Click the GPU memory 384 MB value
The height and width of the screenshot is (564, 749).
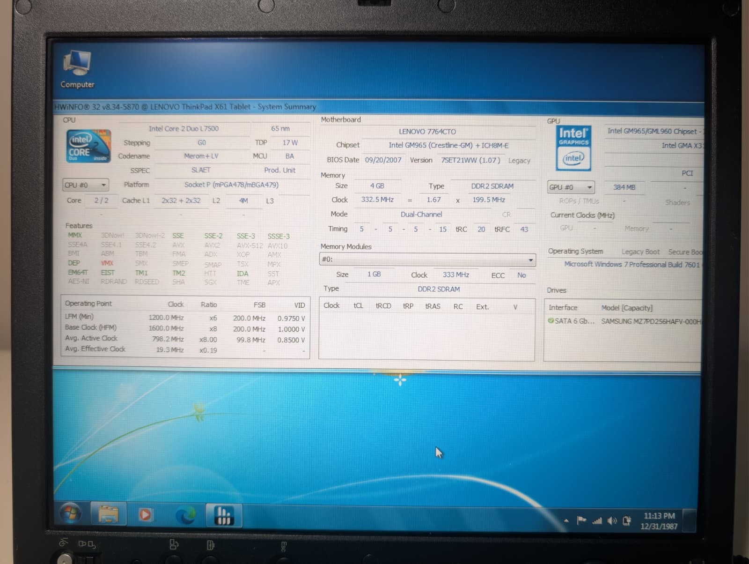(624, 187)
